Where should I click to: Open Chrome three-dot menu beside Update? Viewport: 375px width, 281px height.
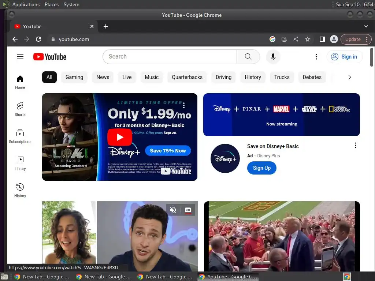367,40
